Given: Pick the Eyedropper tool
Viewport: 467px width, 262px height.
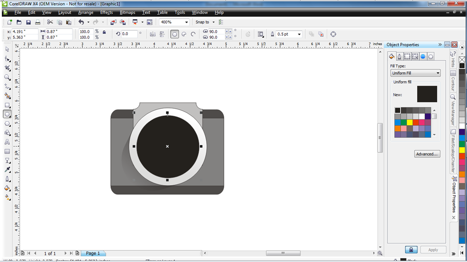Looking at the screenshot, I should point(7,170).
